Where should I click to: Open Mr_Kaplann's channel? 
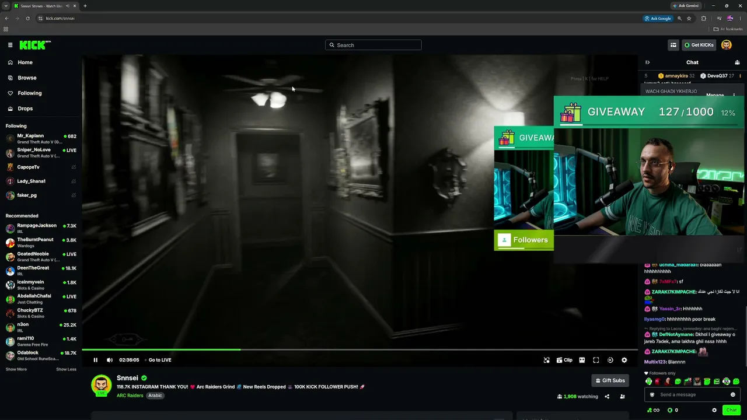pyautogui.click(x=41, y=139)
